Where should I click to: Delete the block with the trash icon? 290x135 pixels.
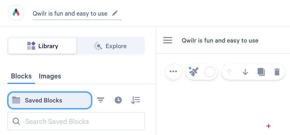click(x=277, y=72)
